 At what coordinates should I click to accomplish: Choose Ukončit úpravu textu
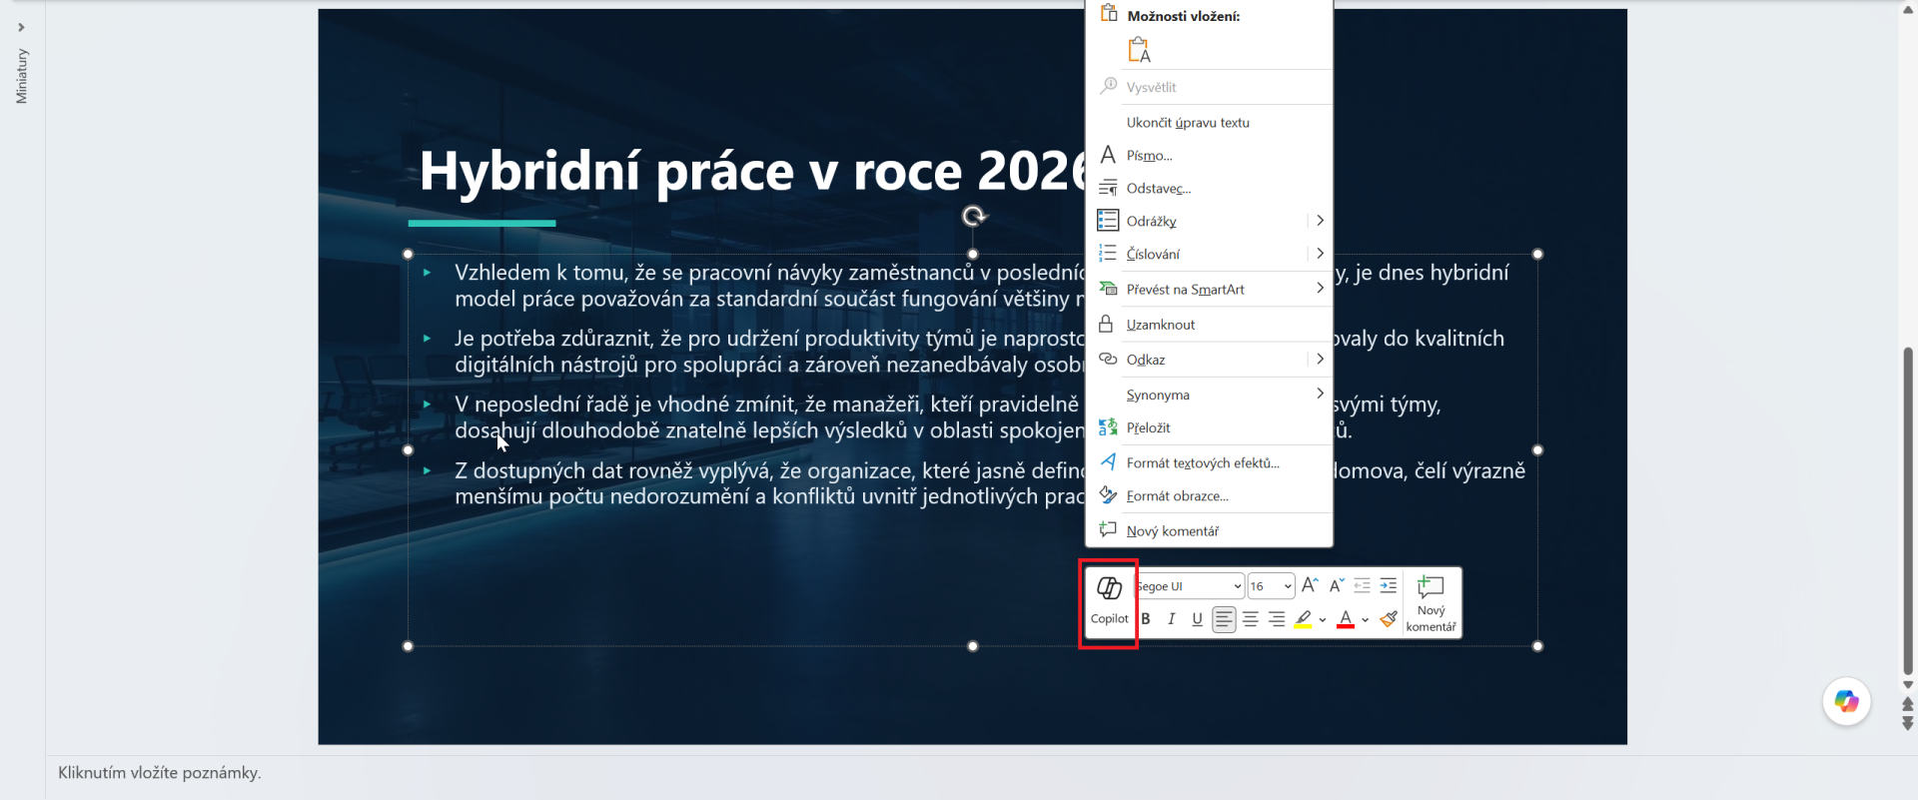1209,123
